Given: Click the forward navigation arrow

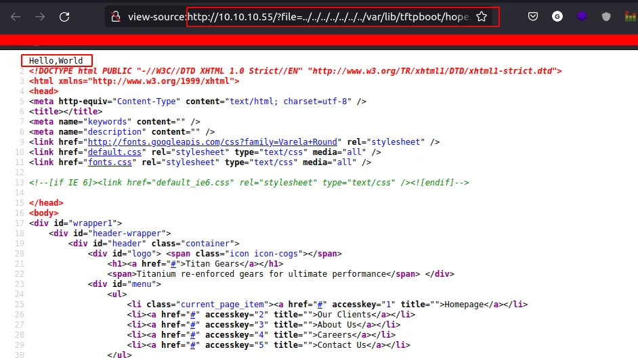Looking at the screenshot, I should 39,17.
